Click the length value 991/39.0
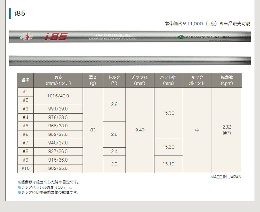The width and height of the screenshot is (260, 212). coord(58,109)
